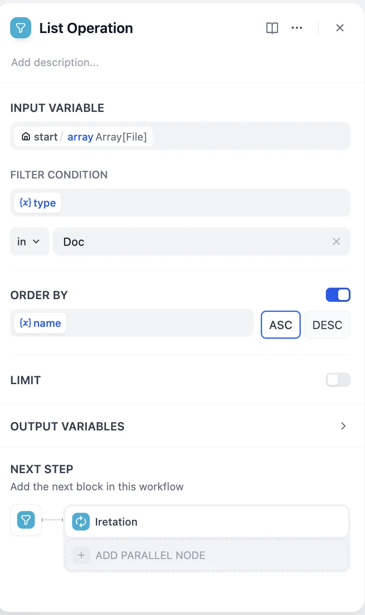Click the List Operation filter icon in header
The height and width of the screenshot is (615, 365).
point(21,28)
